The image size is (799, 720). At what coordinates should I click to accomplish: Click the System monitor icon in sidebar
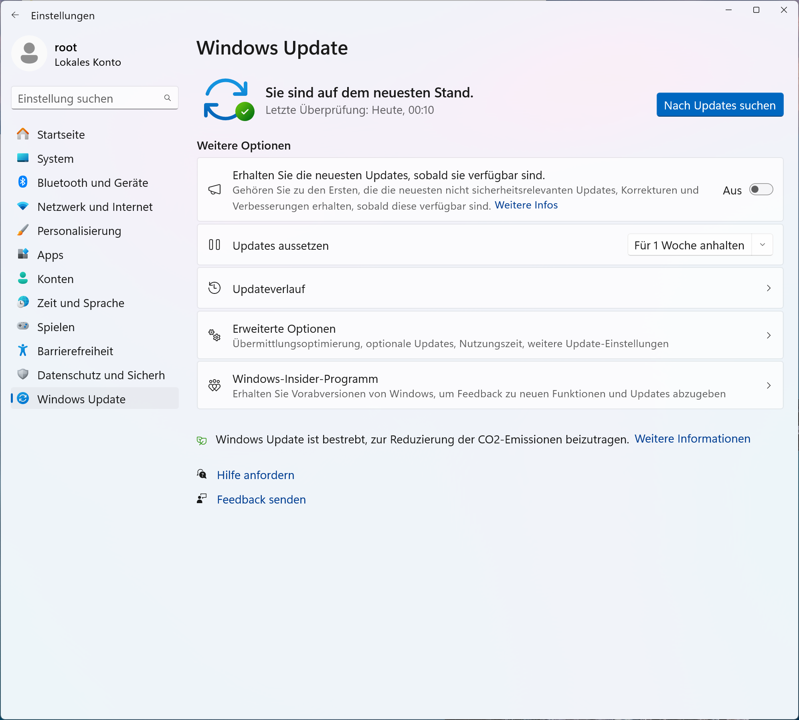click(23, 158)
